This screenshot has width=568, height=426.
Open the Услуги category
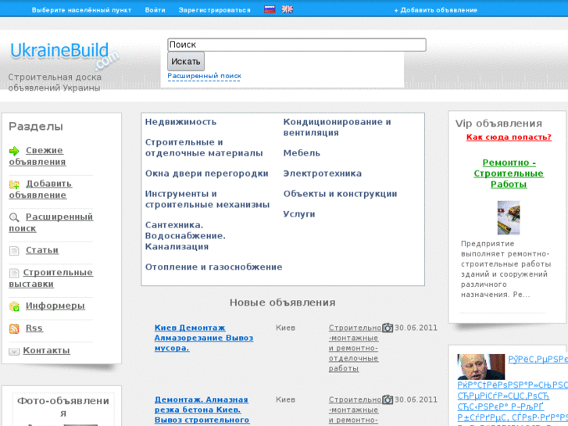(x=299, y=214)
